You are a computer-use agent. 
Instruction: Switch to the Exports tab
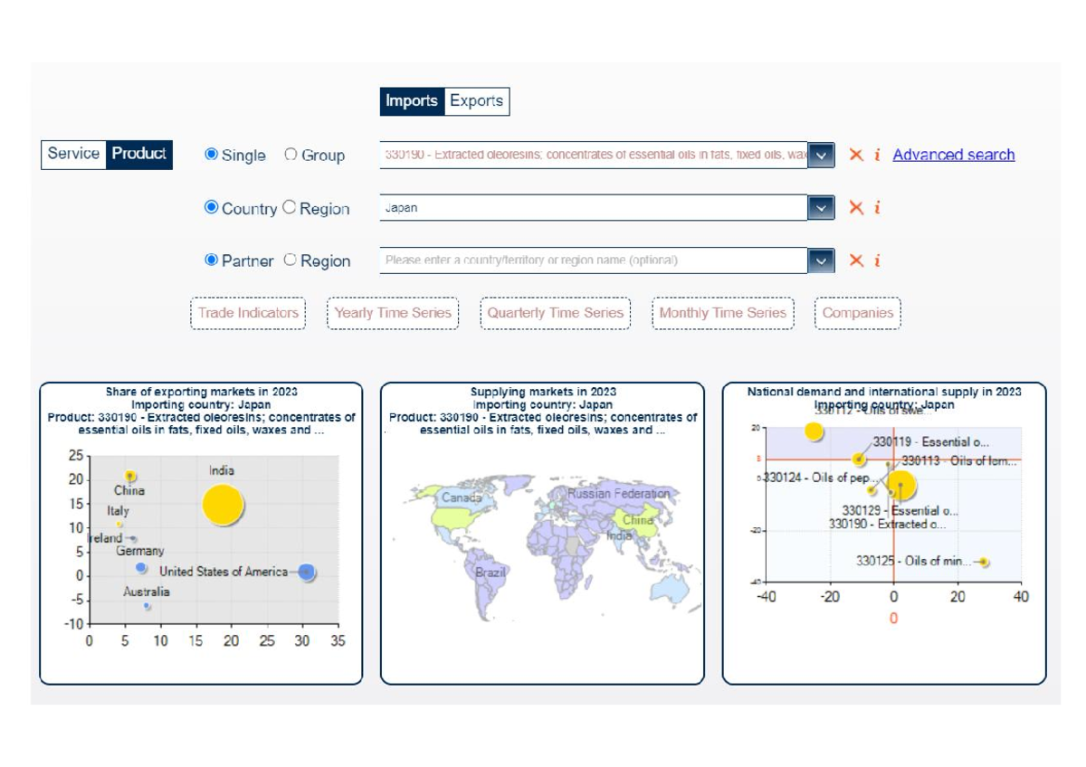point(477,101)
